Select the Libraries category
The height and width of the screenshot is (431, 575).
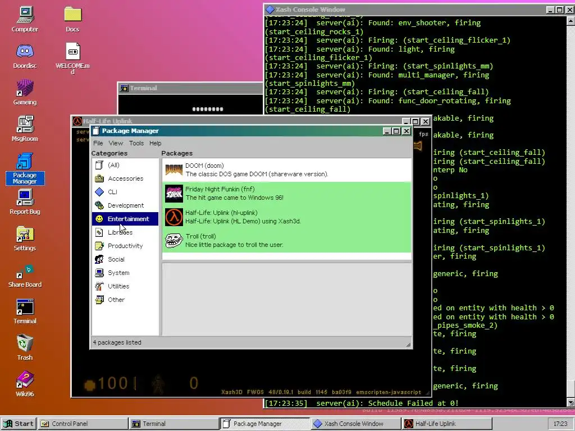pyautogui.click(x=125, y=232)
